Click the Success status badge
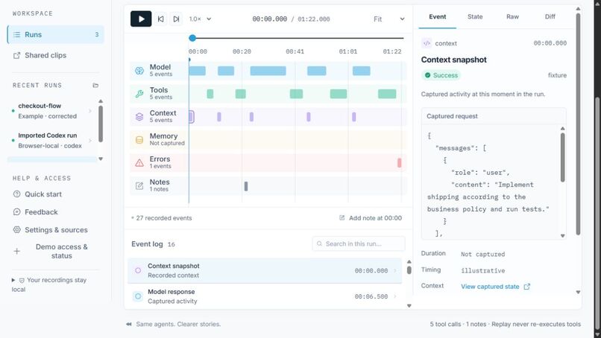The height and width of the screenshot is (338, 601). click(x=441, y=75)
